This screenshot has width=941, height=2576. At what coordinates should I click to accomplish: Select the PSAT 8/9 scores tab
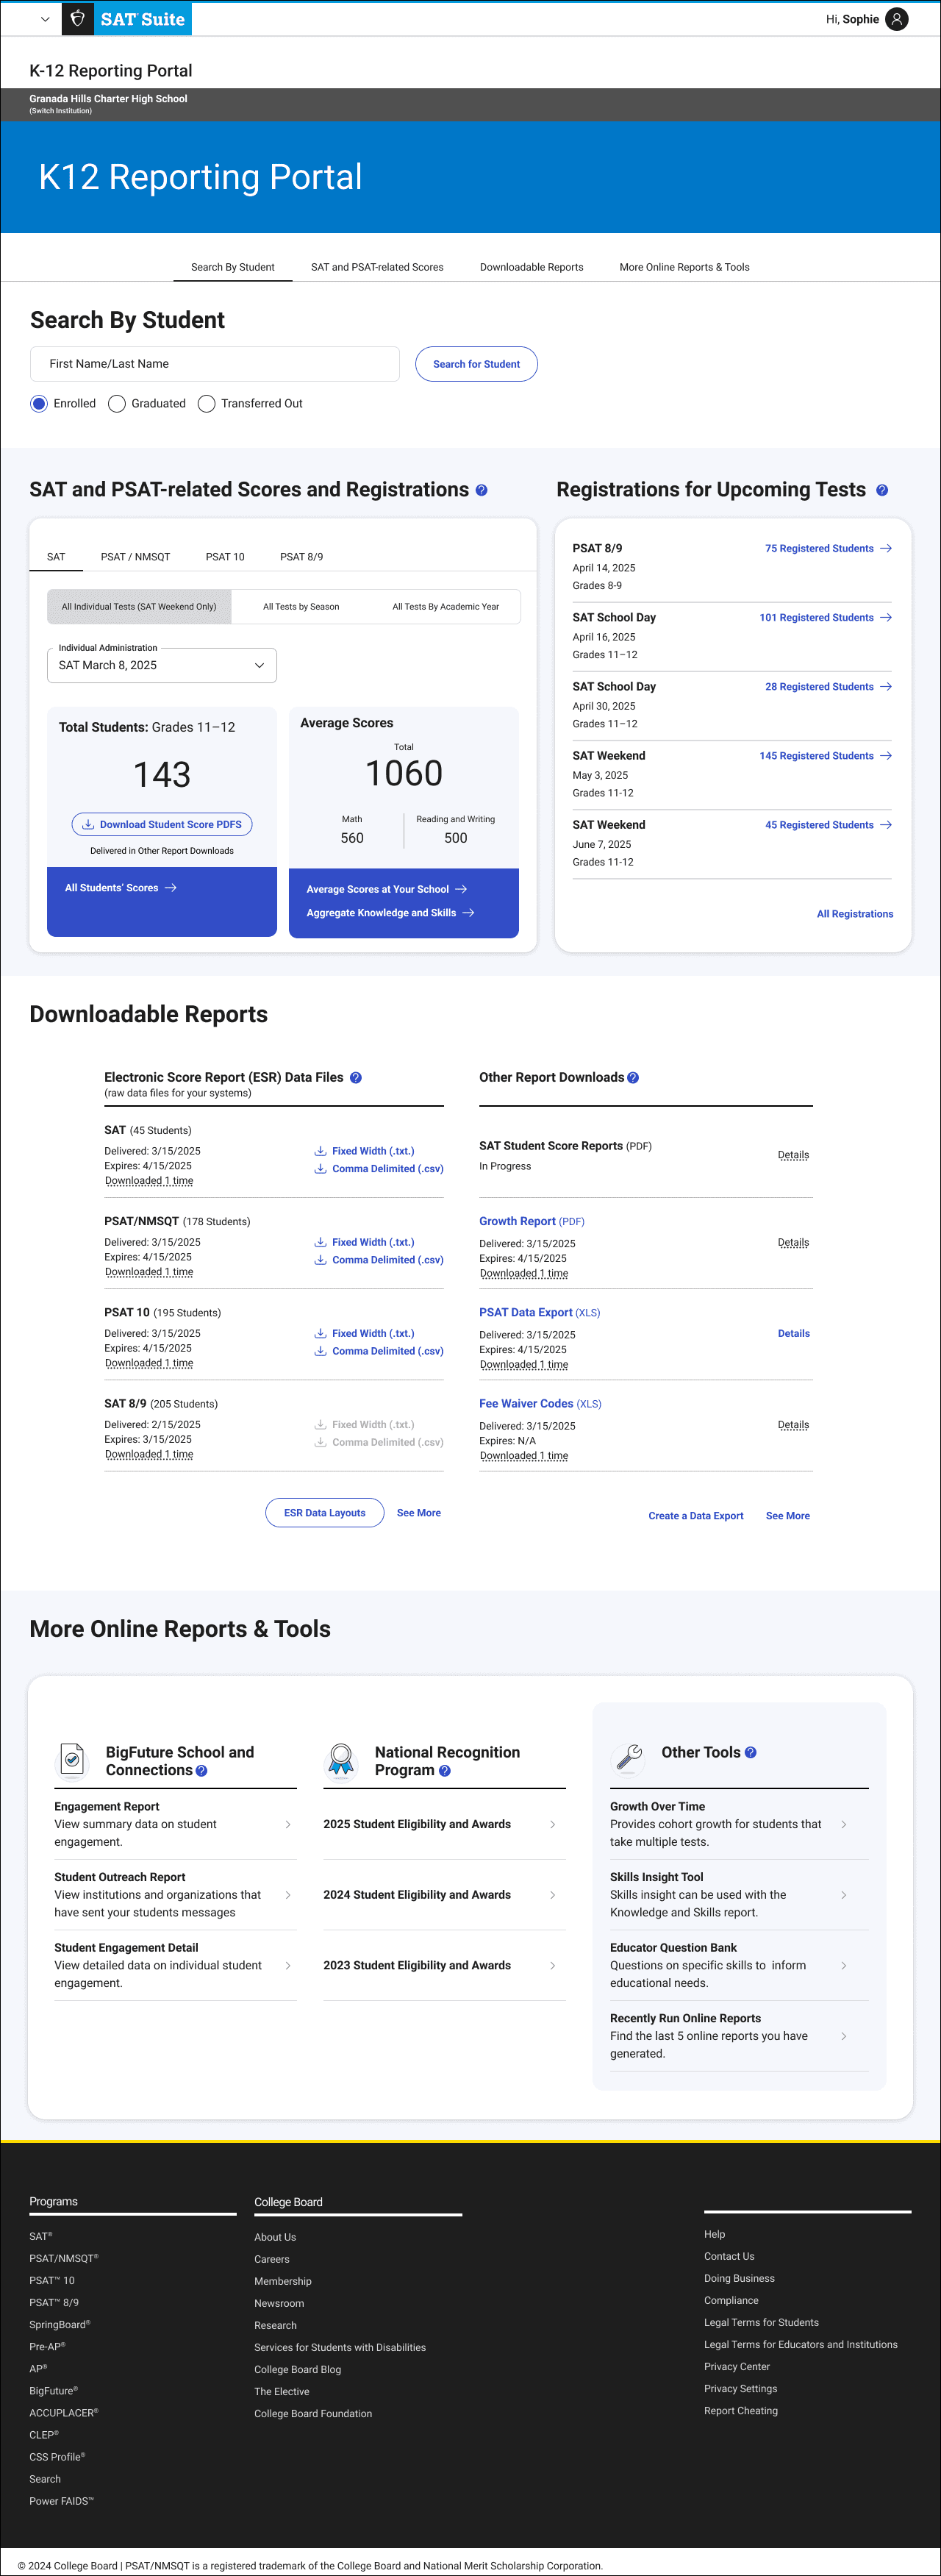point(302,557)
